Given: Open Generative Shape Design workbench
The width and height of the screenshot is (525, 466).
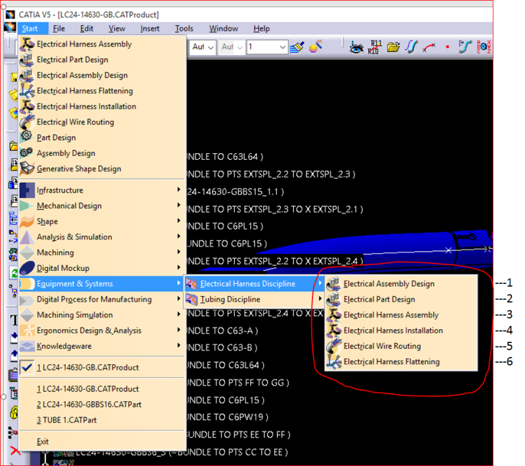Looking at the screenshot, I should click(102, 169).
